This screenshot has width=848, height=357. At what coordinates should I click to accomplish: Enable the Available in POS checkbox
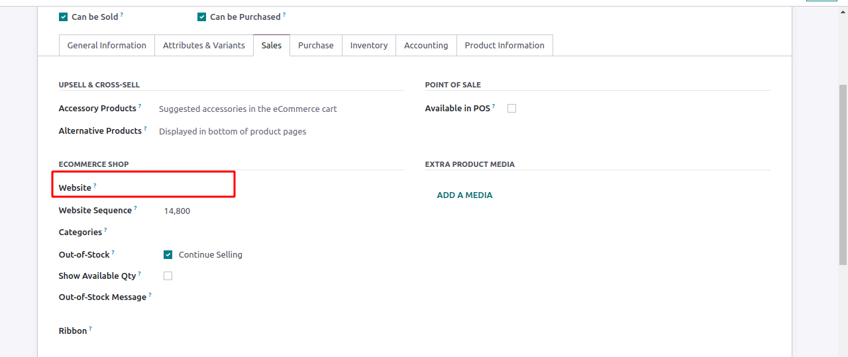(511, 109)
